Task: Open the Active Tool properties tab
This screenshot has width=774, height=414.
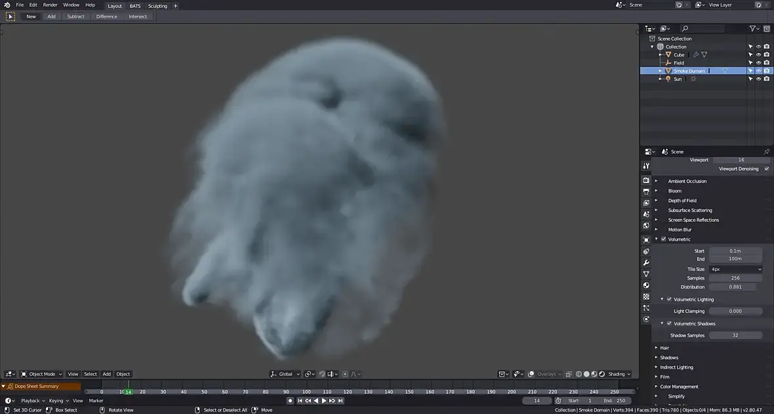Action: coord(646,166)
